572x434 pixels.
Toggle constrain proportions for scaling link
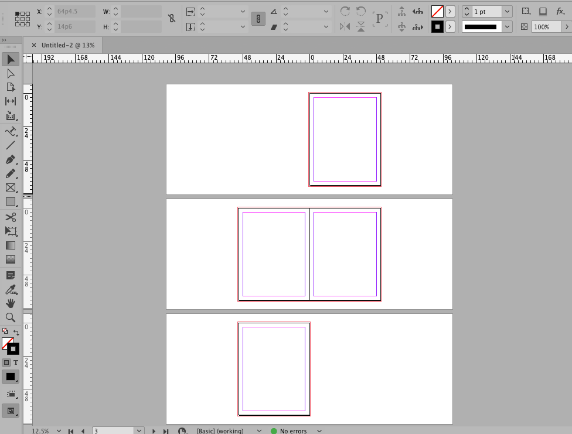pos(258,19)
